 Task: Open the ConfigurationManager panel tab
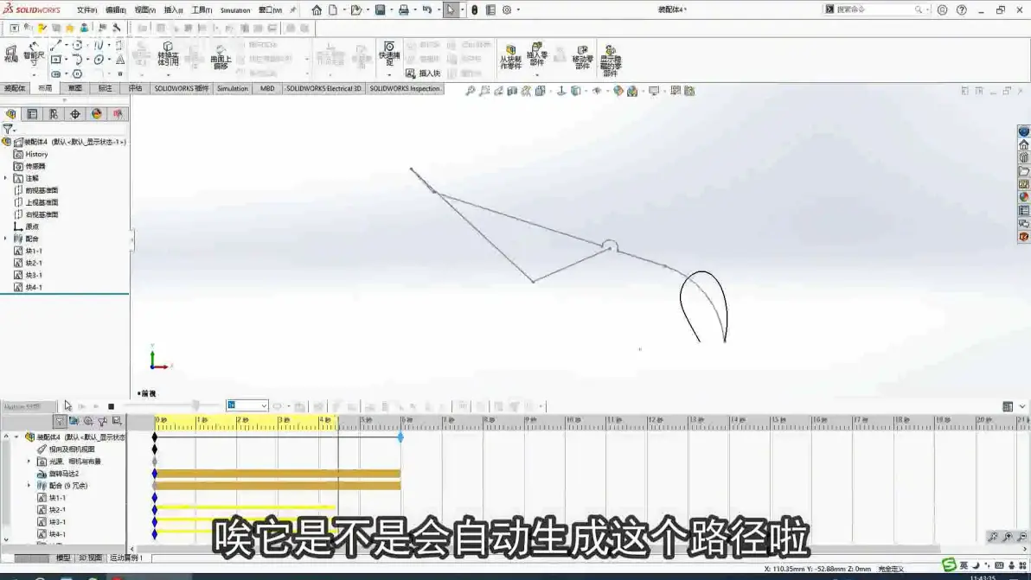(54, 113)
